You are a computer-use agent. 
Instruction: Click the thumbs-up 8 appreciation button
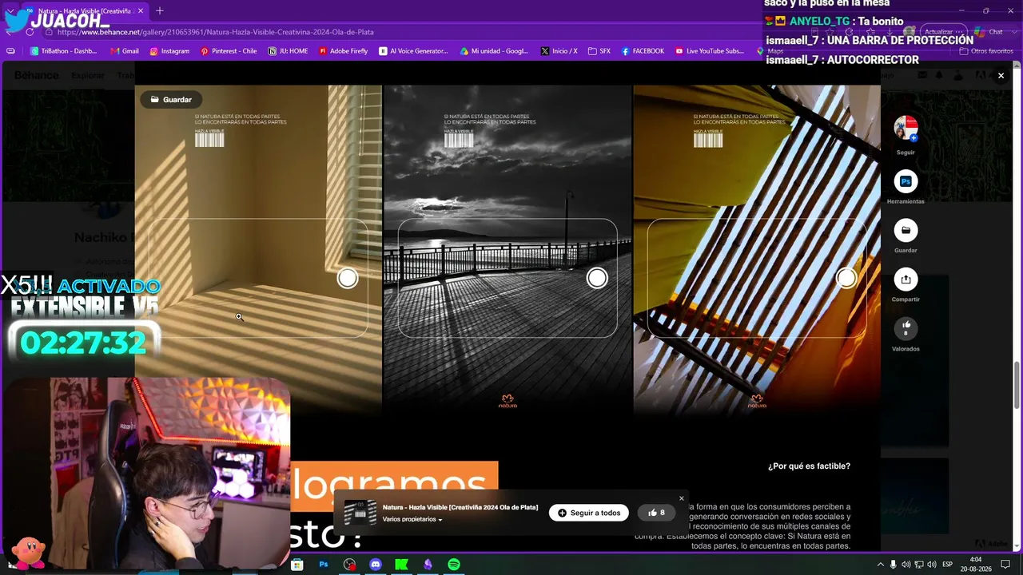coord(656,513)
